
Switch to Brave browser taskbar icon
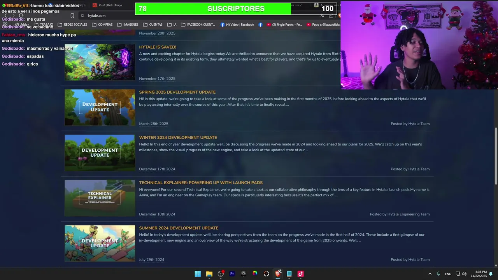278,274
